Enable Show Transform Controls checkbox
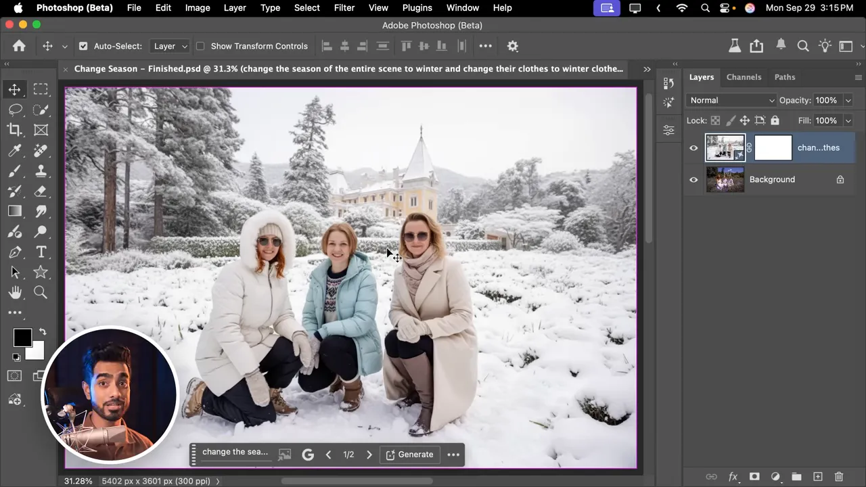 tap(200, 46)
